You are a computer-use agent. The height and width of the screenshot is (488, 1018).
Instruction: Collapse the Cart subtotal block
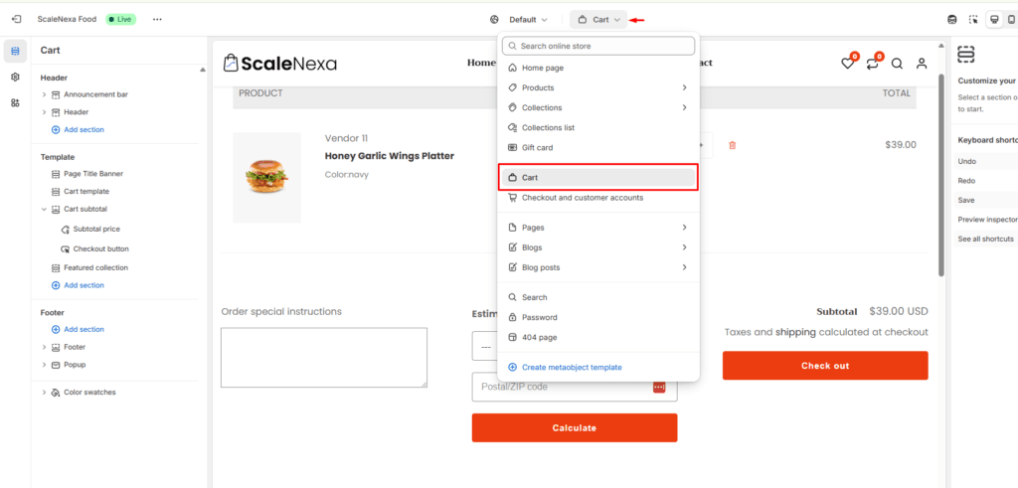point(44,210)
